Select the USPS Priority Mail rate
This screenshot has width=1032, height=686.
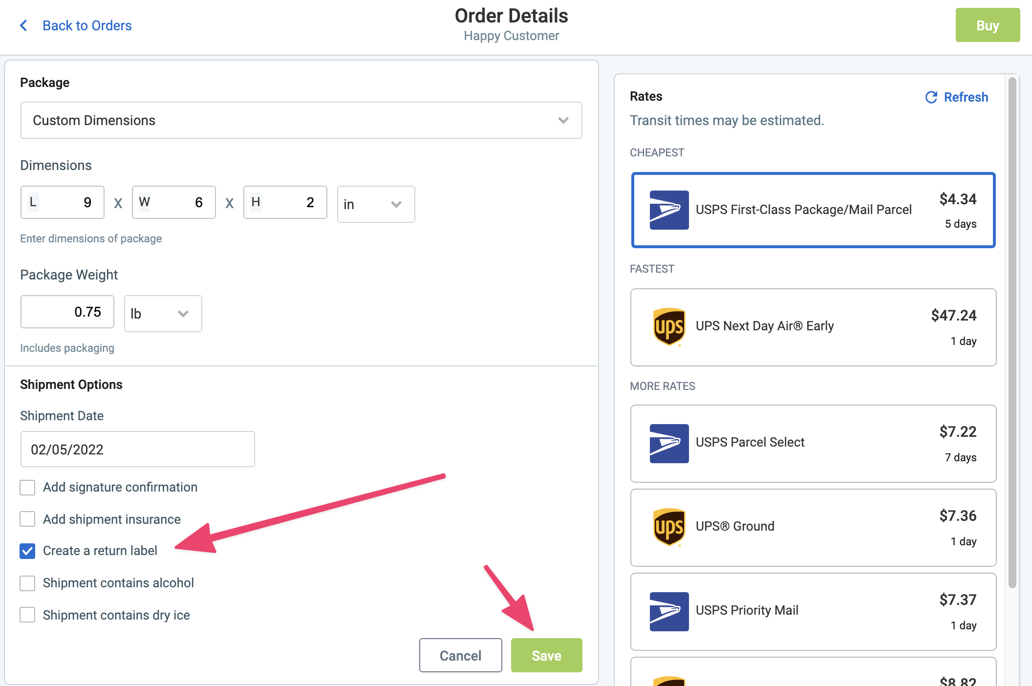click(813, 612)
